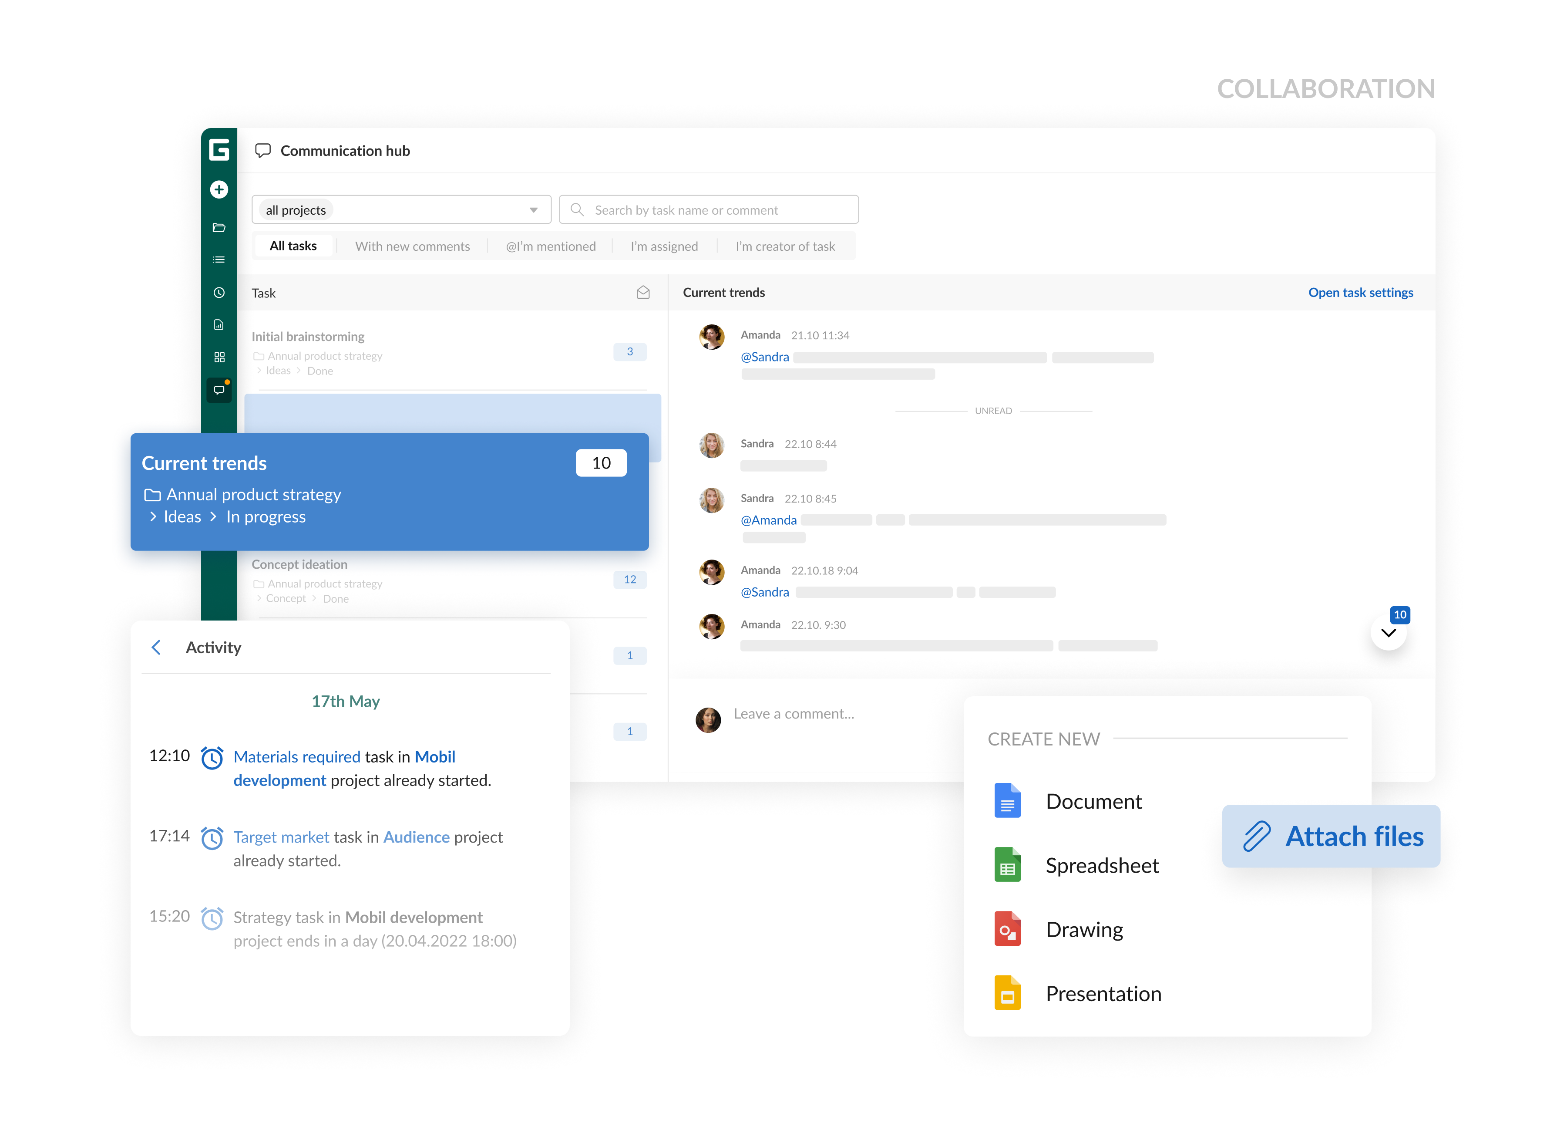Viewport: 1567px width, 1147px height.
Task: Switch to the With new comments tab
Action: pyautogui.click(x=412, y=246)
